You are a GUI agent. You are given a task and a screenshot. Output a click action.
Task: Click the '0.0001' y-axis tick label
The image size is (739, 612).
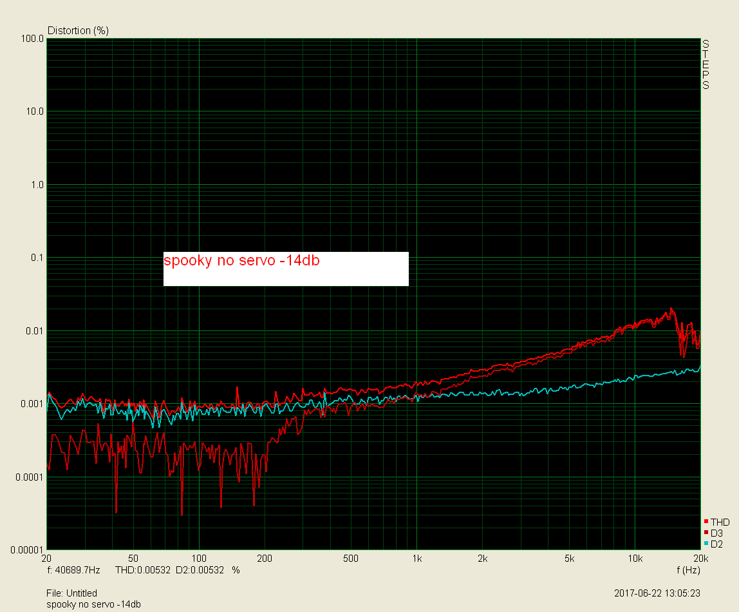click(x=29, y=477)
